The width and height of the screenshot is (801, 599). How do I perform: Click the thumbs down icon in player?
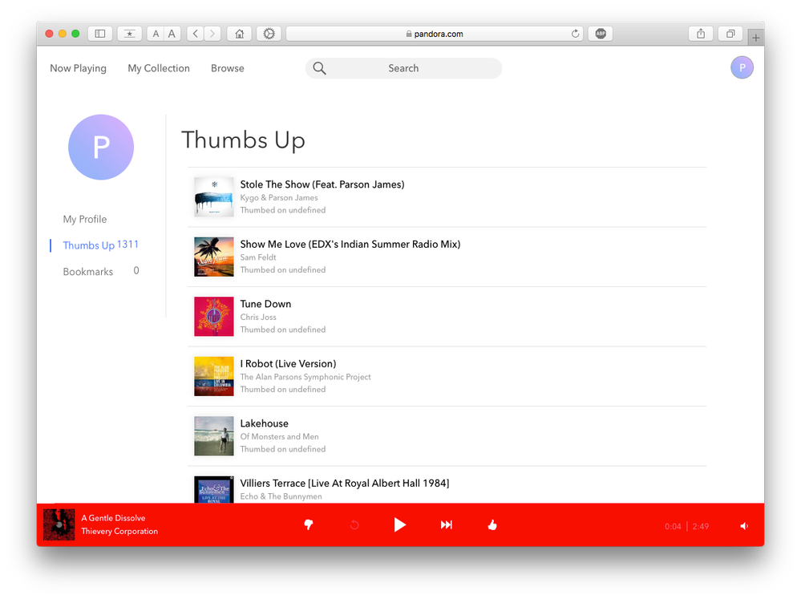308,524
